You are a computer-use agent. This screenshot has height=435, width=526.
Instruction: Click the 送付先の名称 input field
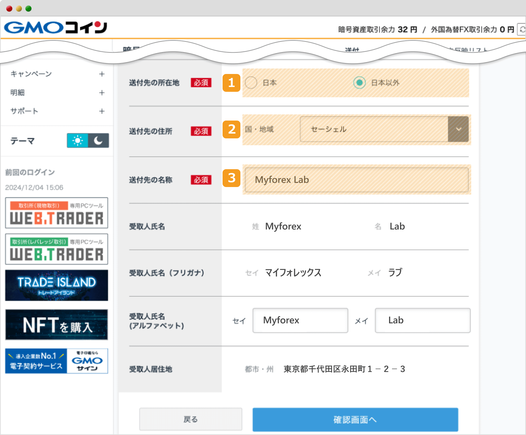pyautogui.click(x=357, y=180)
